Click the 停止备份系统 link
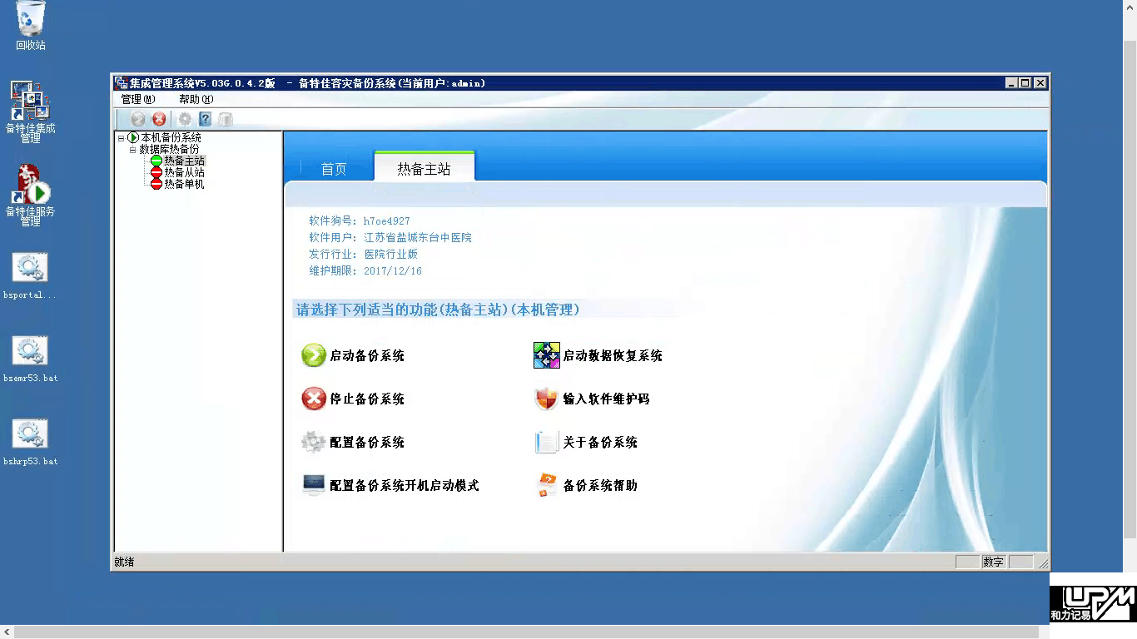 point(367,399)
